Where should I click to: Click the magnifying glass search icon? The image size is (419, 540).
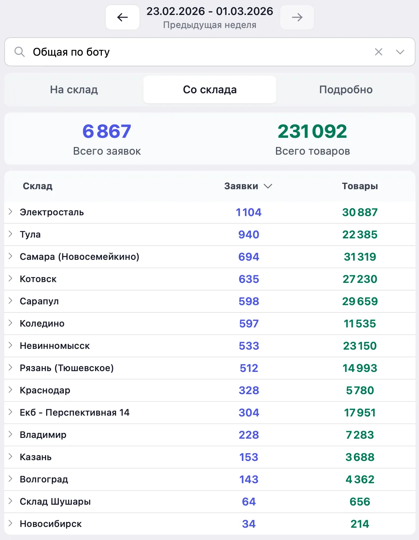[19, 52]
